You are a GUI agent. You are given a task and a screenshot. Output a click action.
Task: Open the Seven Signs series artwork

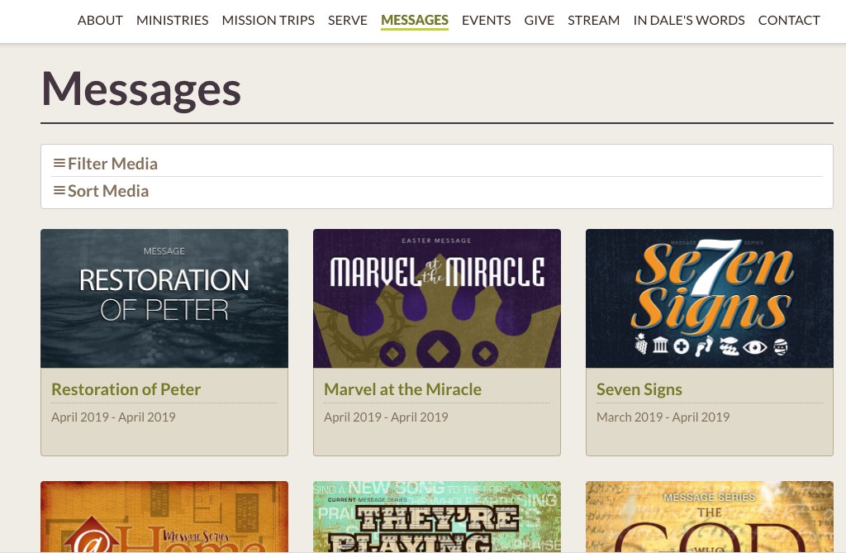click(x=710, y=298)
